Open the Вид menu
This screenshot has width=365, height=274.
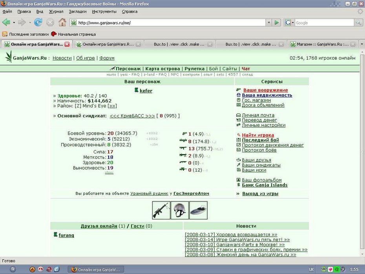[x=40, y=11]
